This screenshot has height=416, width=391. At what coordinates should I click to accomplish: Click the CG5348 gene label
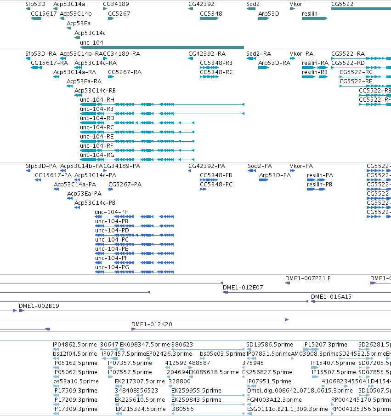point(211,14)
